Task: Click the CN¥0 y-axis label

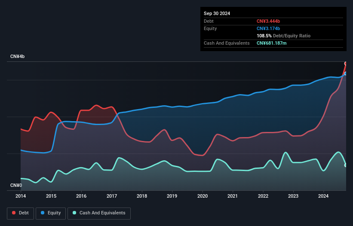Action: [16, 185]
